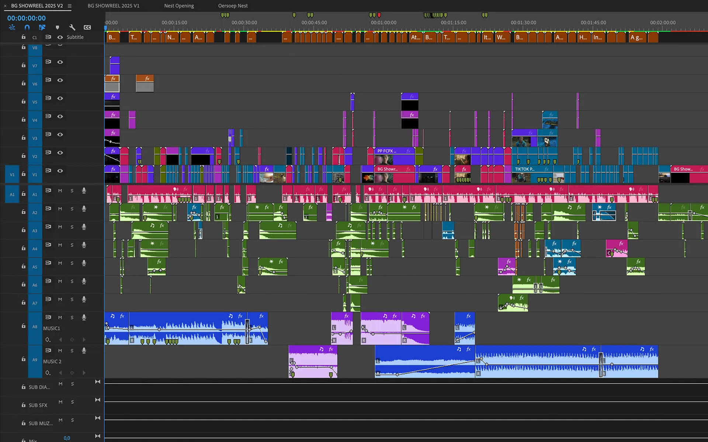This screenshot has height=442, width=708.
Task: Switch to Nest Opening sequence tab
Action: (x=179, y=6)
